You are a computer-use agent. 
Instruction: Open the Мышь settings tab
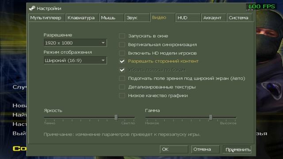tap(111, 18)
